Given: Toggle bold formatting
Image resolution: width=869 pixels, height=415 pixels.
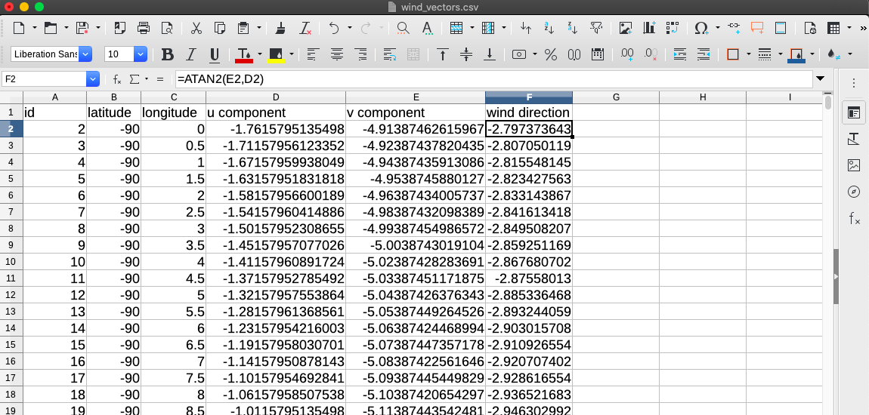Looking at the screenshot, I should coord(168,54).
